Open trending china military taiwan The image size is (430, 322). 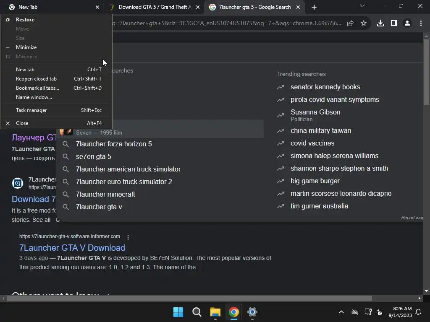point(321,131)
